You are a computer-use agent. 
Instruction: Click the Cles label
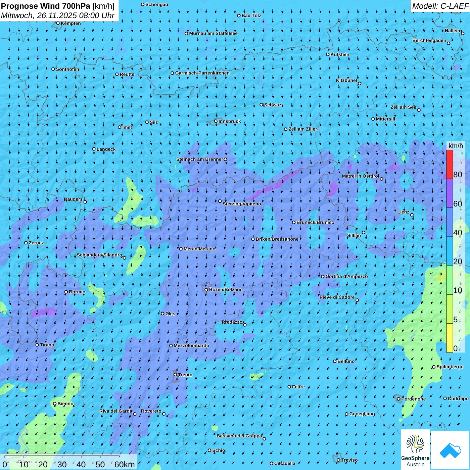170,314
